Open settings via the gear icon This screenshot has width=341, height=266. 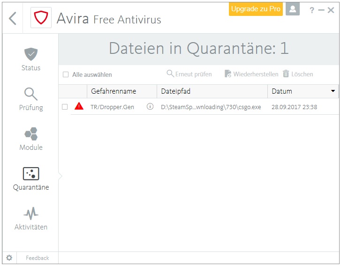pyautogui.click(x=9, y=258)
